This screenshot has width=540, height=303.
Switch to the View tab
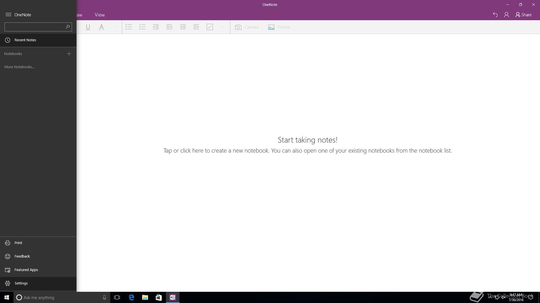point(100,15)
